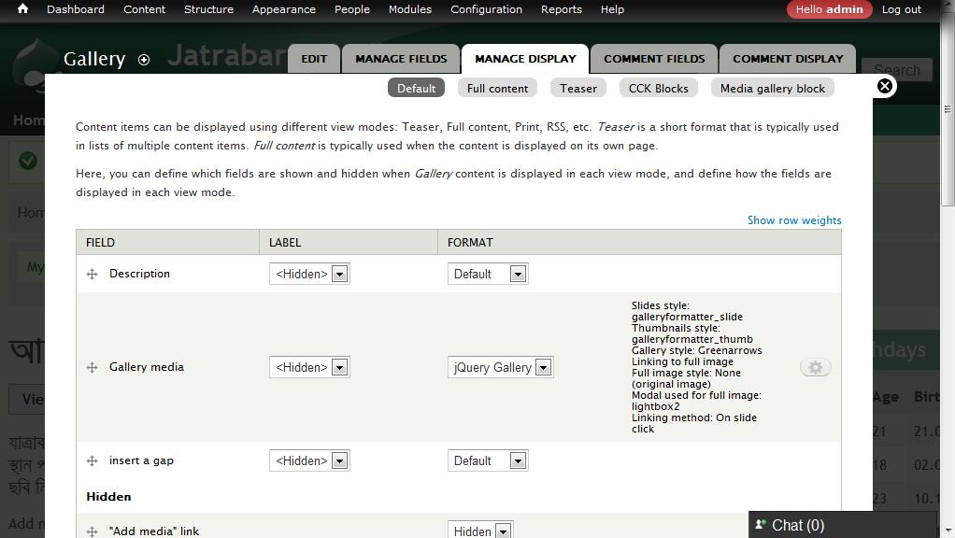The width and height of the screenshot is (955, 538).
Task: Open the Modules menu
Action: [x=410, y=9]
